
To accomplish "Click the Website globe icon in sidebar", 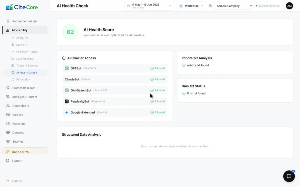I will click(x=8, y=115).
